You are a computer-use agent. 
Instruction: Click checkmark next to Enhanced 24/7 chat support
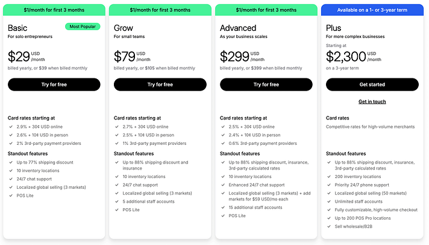(x=223, y=185)
